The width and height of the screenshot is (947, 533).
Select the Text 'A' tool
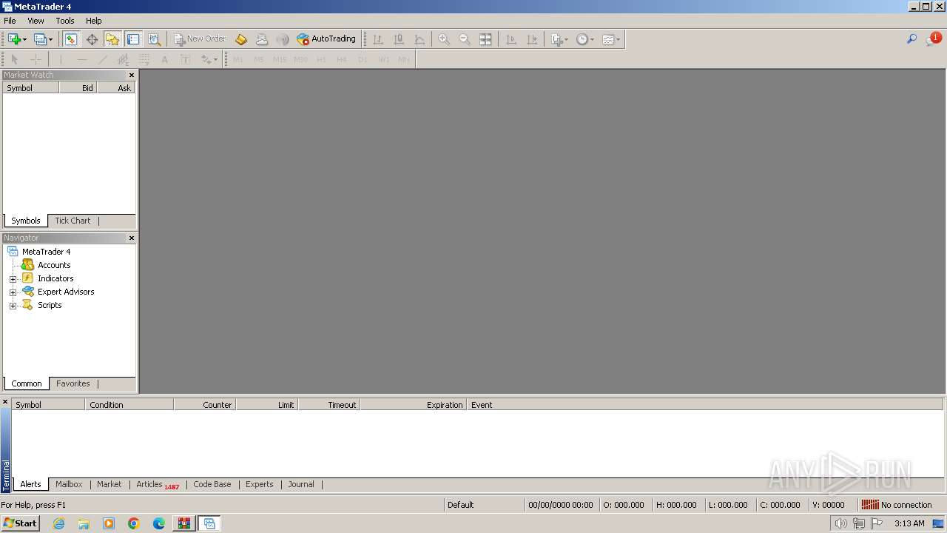click(x=164, y=59)
